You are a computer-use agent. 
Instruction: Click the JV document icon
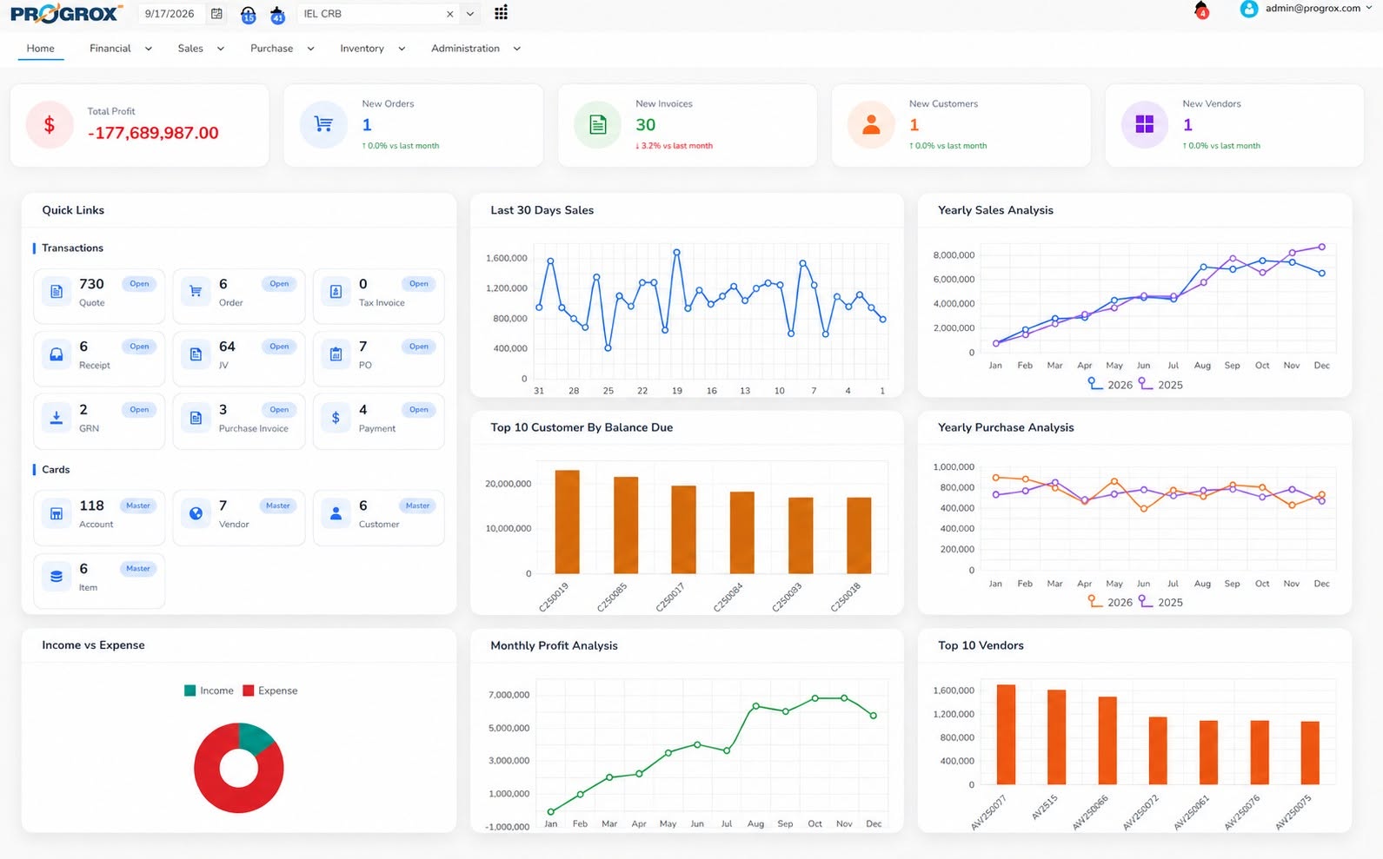click(x=196, y=354)
